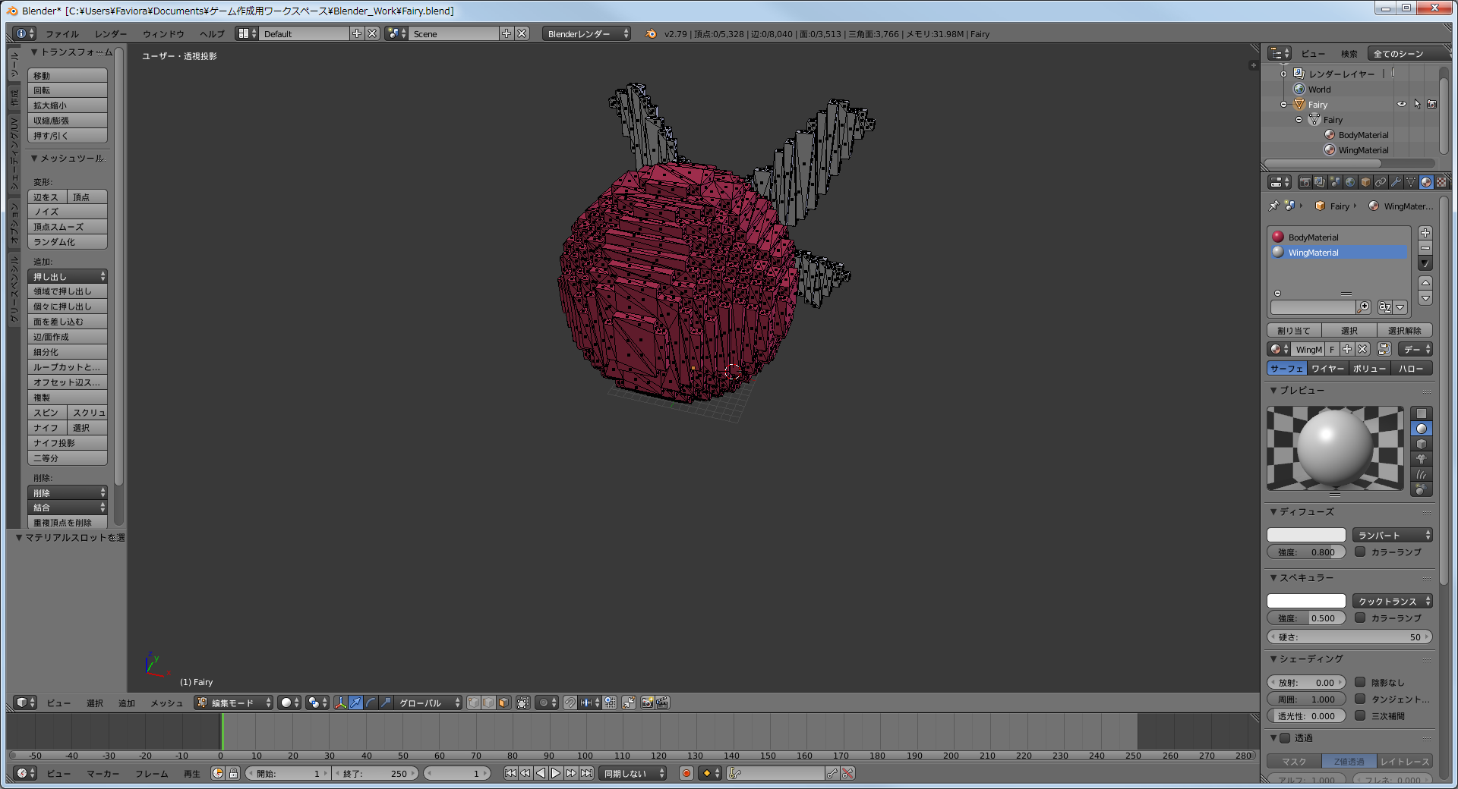
Task: Toggle limit selection to visible button
Action: coord(523,703)
